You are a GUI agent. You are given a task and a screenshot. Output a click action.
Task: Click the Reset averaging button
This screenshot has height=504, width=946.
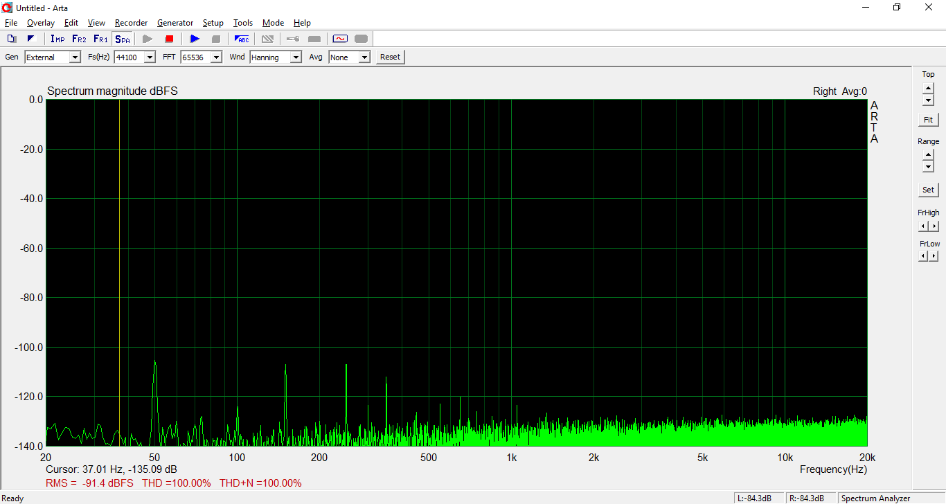click(x=390, y=57)
